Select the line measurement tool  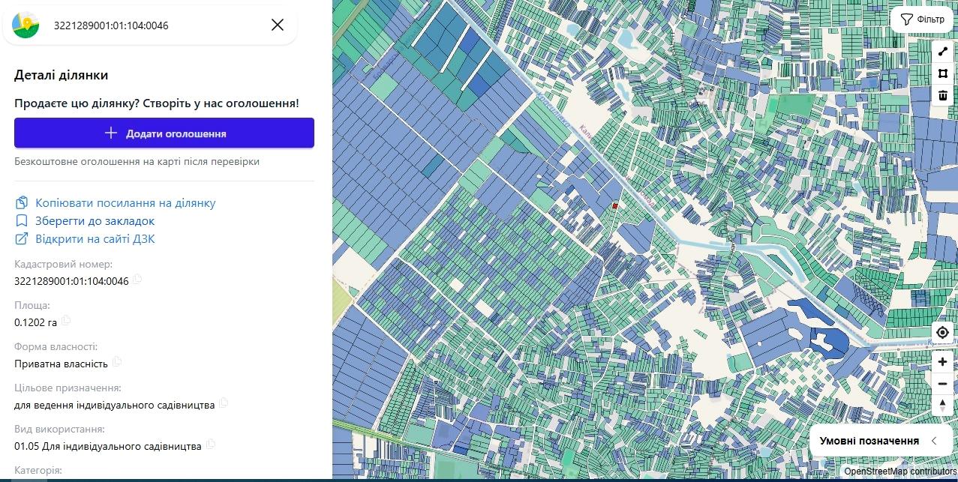(x=943, y=52)
